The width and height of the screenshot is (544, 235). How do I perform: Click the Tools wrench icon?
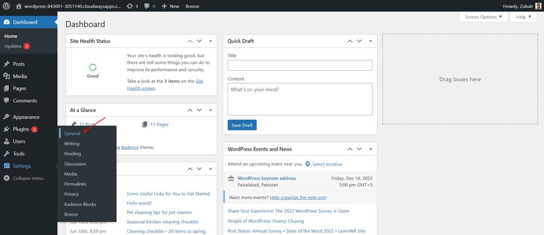(6, 154)
